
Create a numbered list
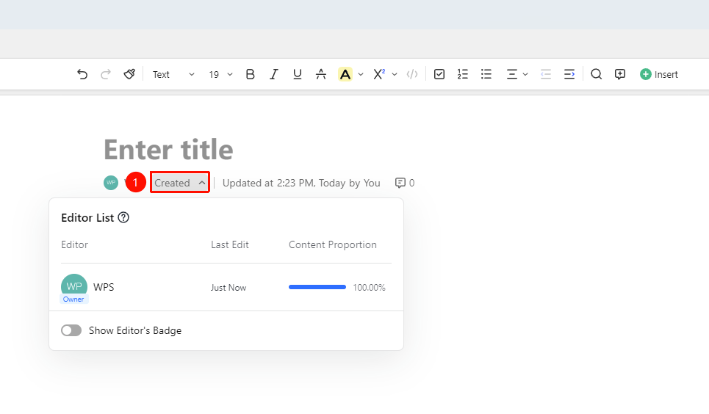pos(463,74)
